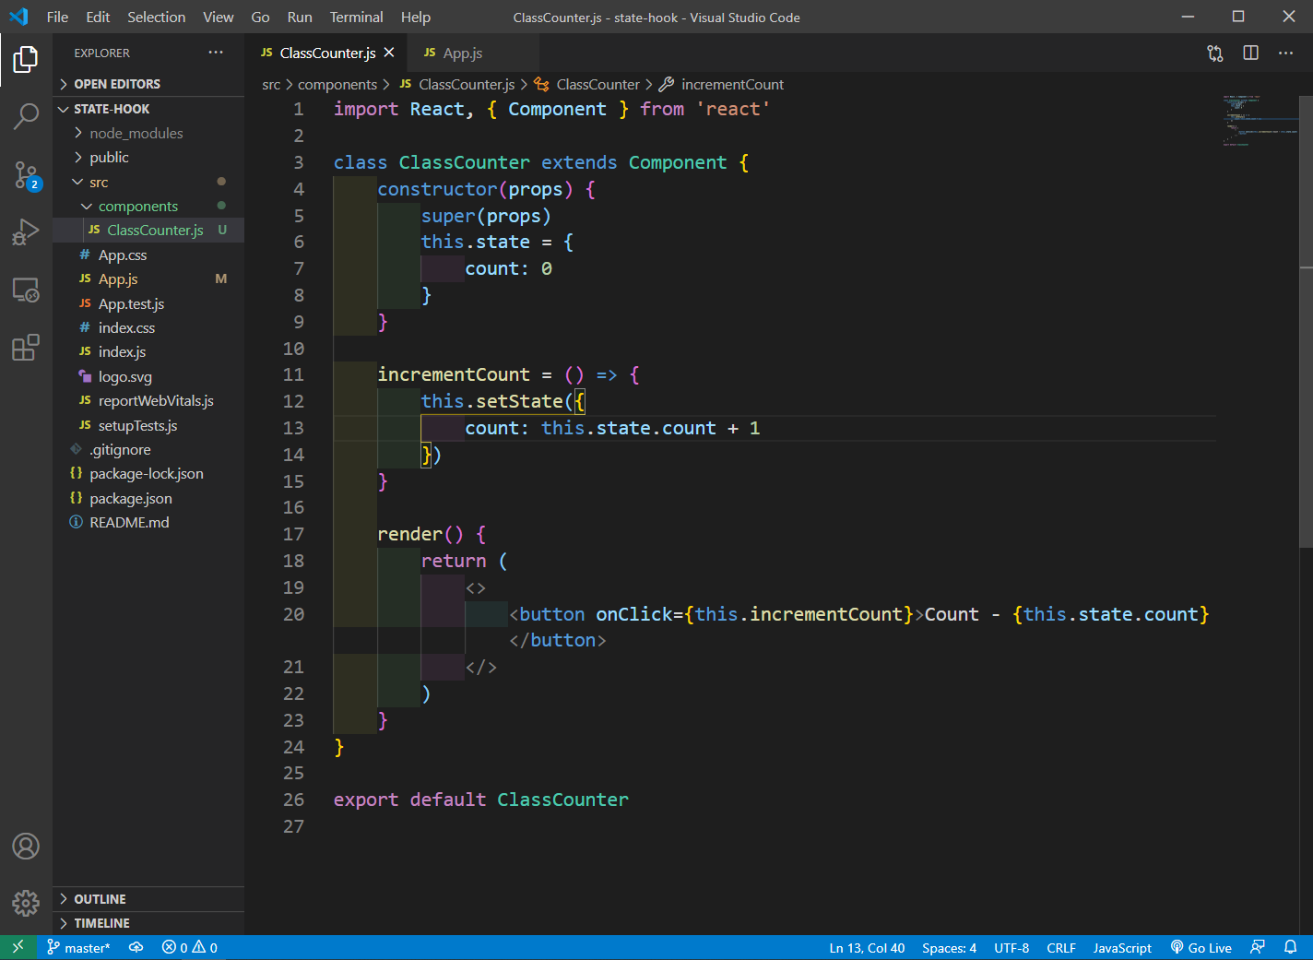Click the publish to cloud sync icon
The height and width of the screenshot is (960, 1313).
point(136,948)
